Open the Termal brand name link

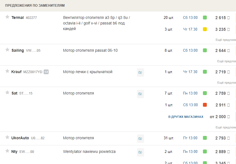[x=18, y=18]
